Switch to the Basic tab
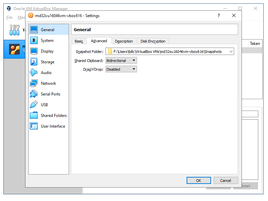 79,41
